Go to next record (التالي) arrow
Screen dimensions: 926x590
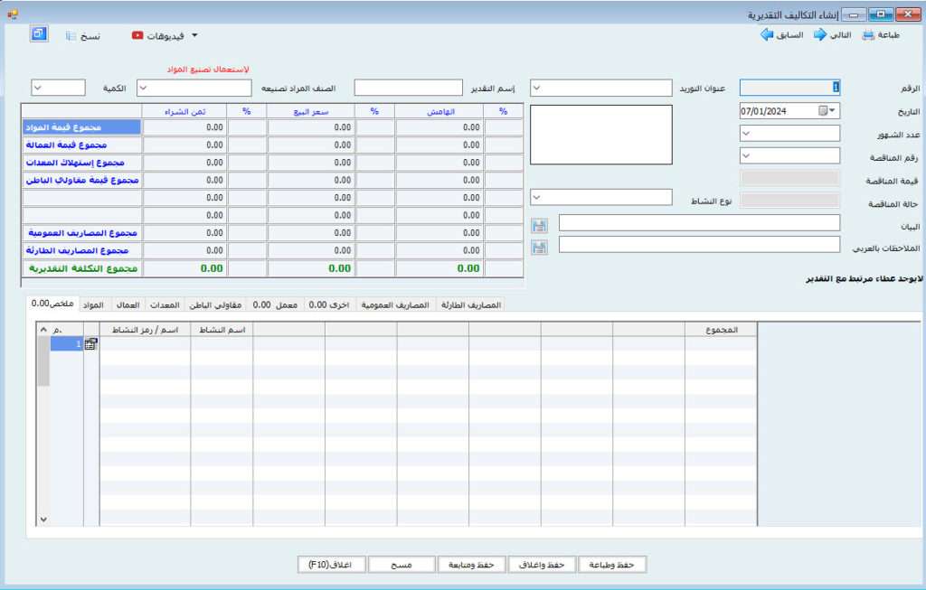[820, 35]
